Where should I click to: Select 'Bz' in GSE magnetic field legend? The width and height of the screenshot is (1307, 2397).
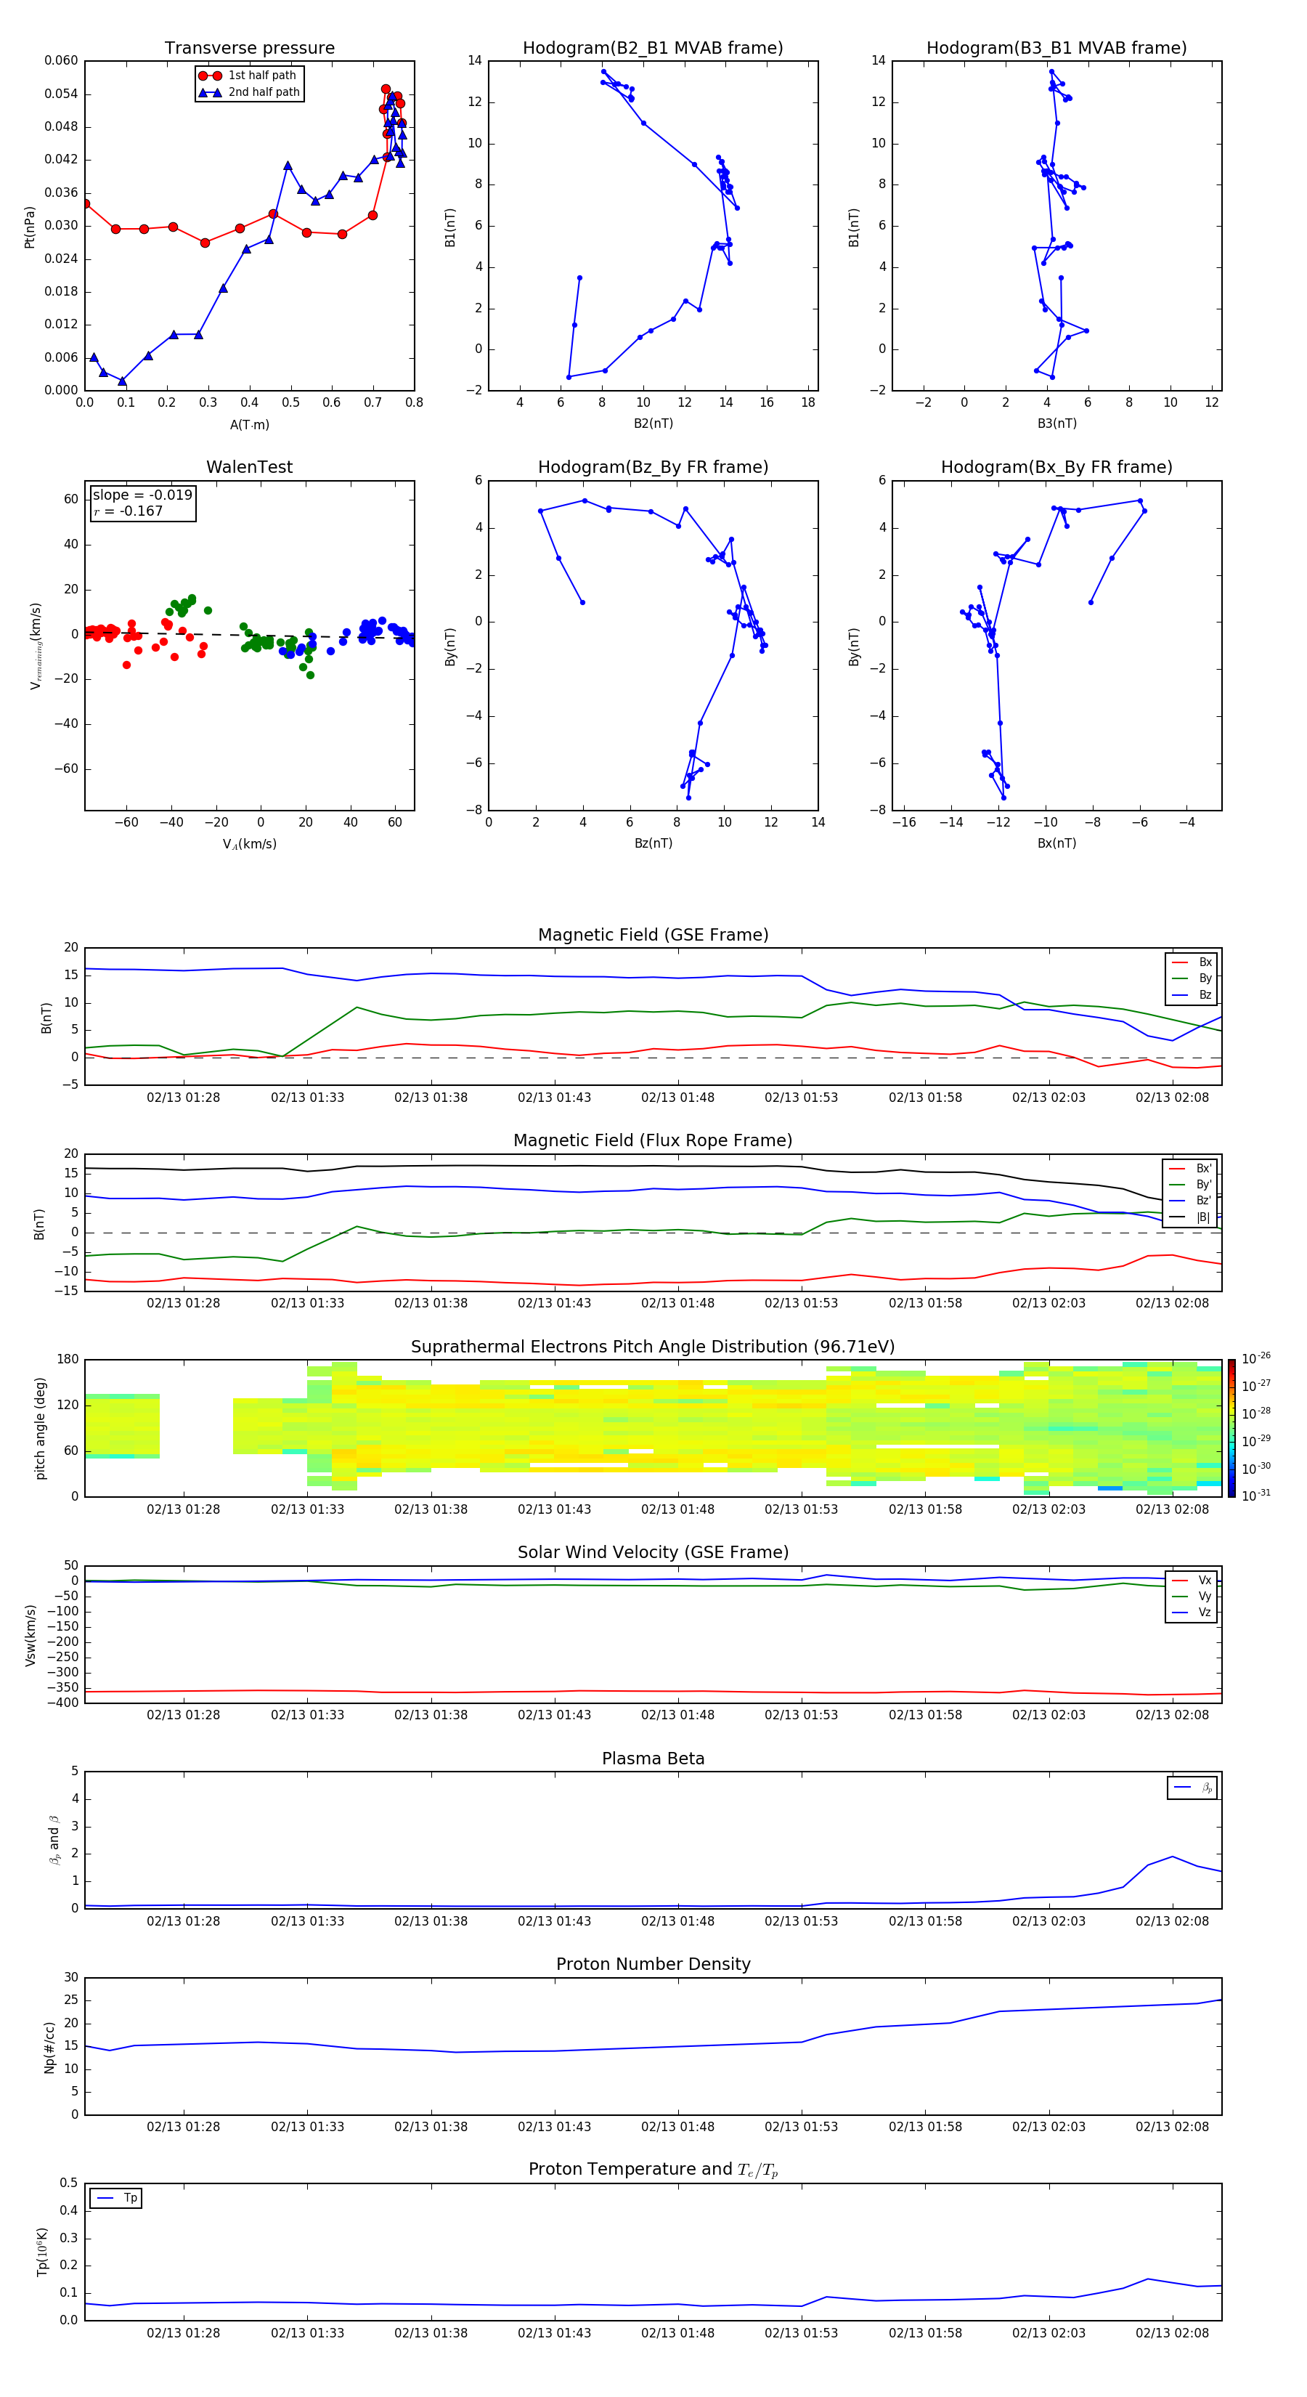pos(1192,994)
